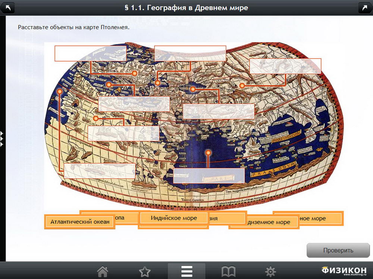Pick the partly hidden 'опа' label tile

coord(126,218)
